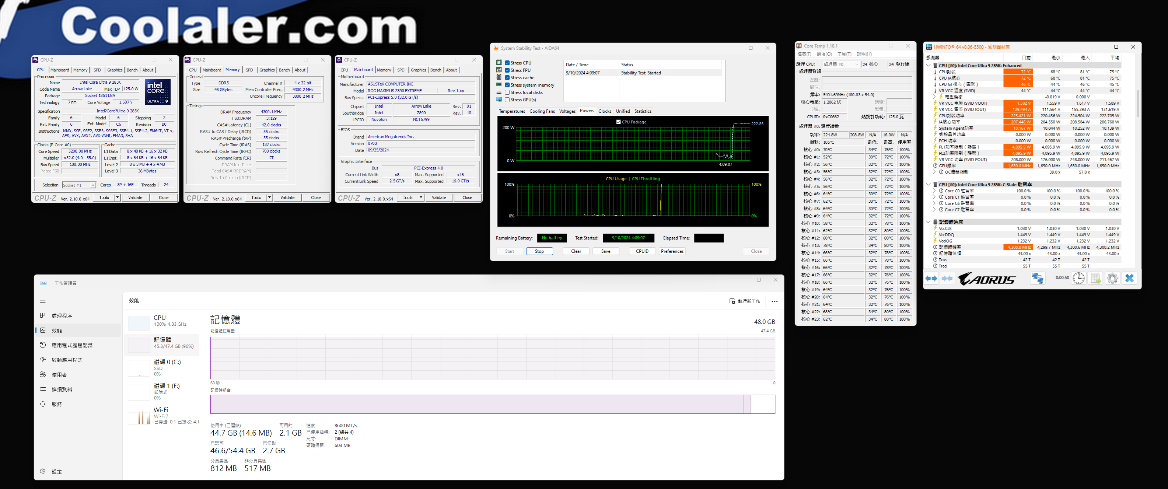Open Bench tab in CPU-Z Mainboard window
Screen dimensions: 1168x489
click(436, 70)
